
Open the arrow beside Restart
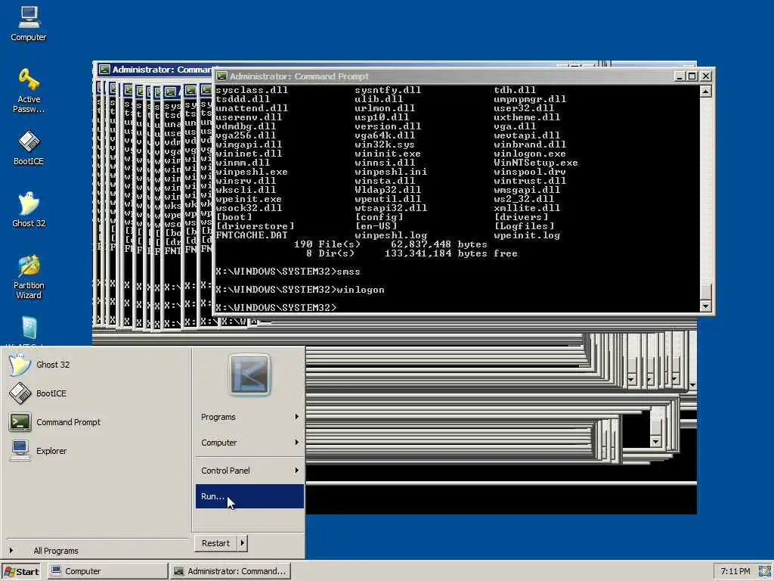242,543
